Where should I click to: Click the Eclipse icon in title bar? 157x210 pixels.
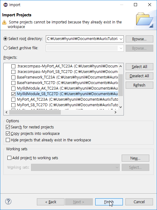pos(6,5)
